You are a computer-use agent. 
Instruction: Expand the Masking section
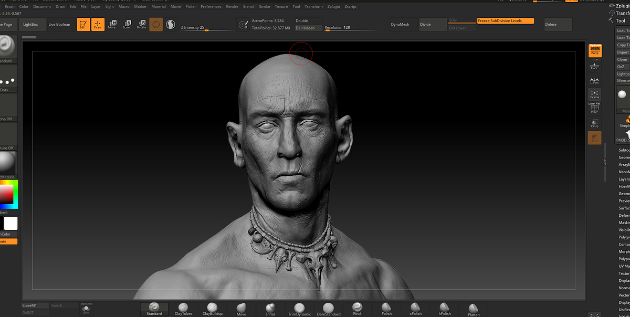point(624,223)
